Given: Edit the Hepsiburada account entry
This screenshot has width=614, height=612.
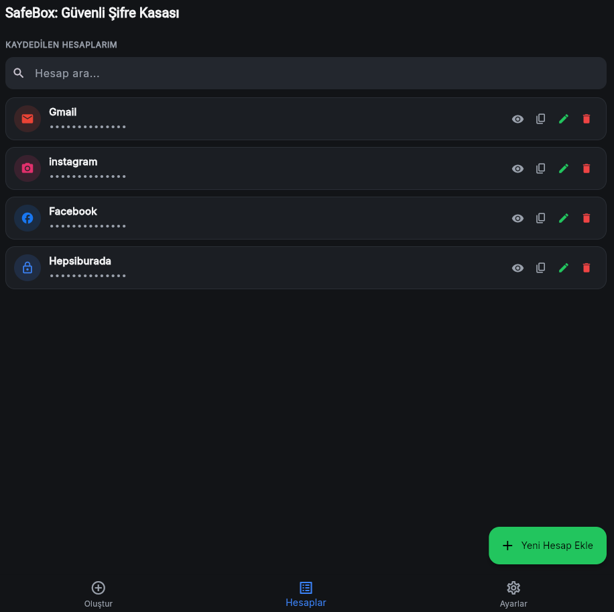Looking at the screenshot, I should [x=564, y=268].
